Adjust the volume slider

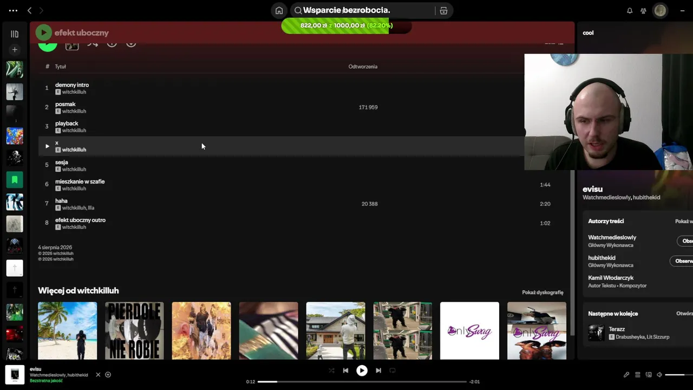point(678,374)
